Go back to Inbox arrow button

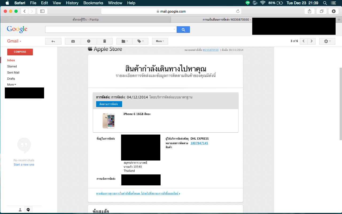pos(53,41)
